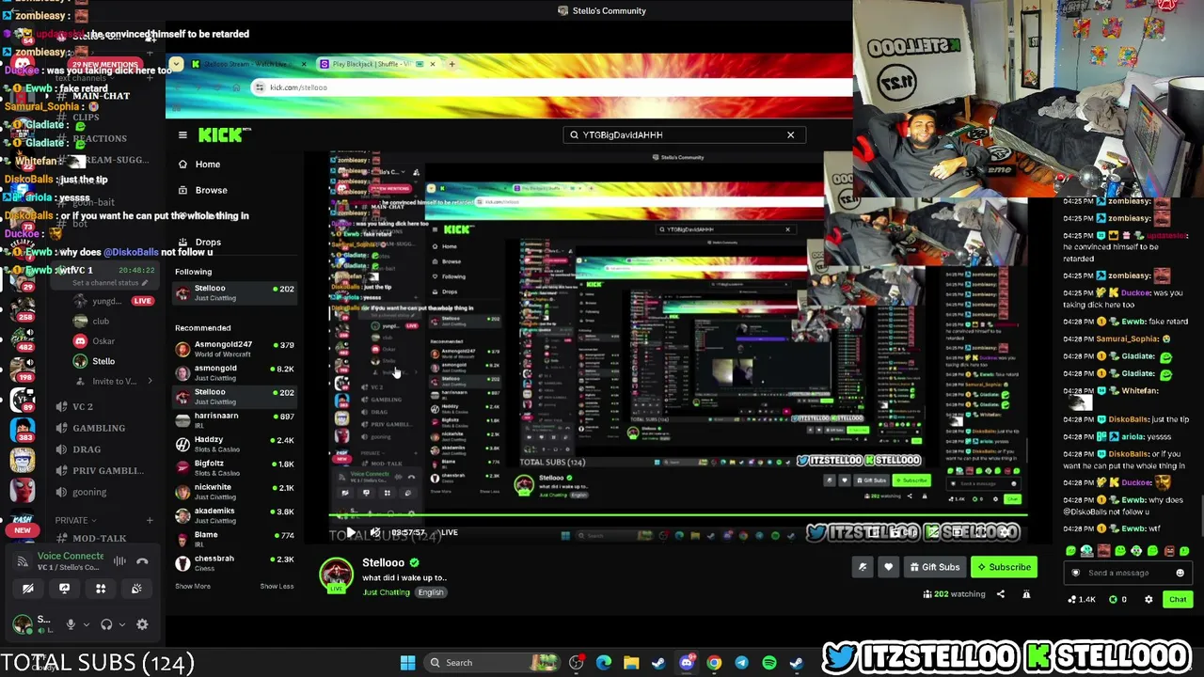
Task: Open the MOD-TALK channel
Action: pos(92,539)
